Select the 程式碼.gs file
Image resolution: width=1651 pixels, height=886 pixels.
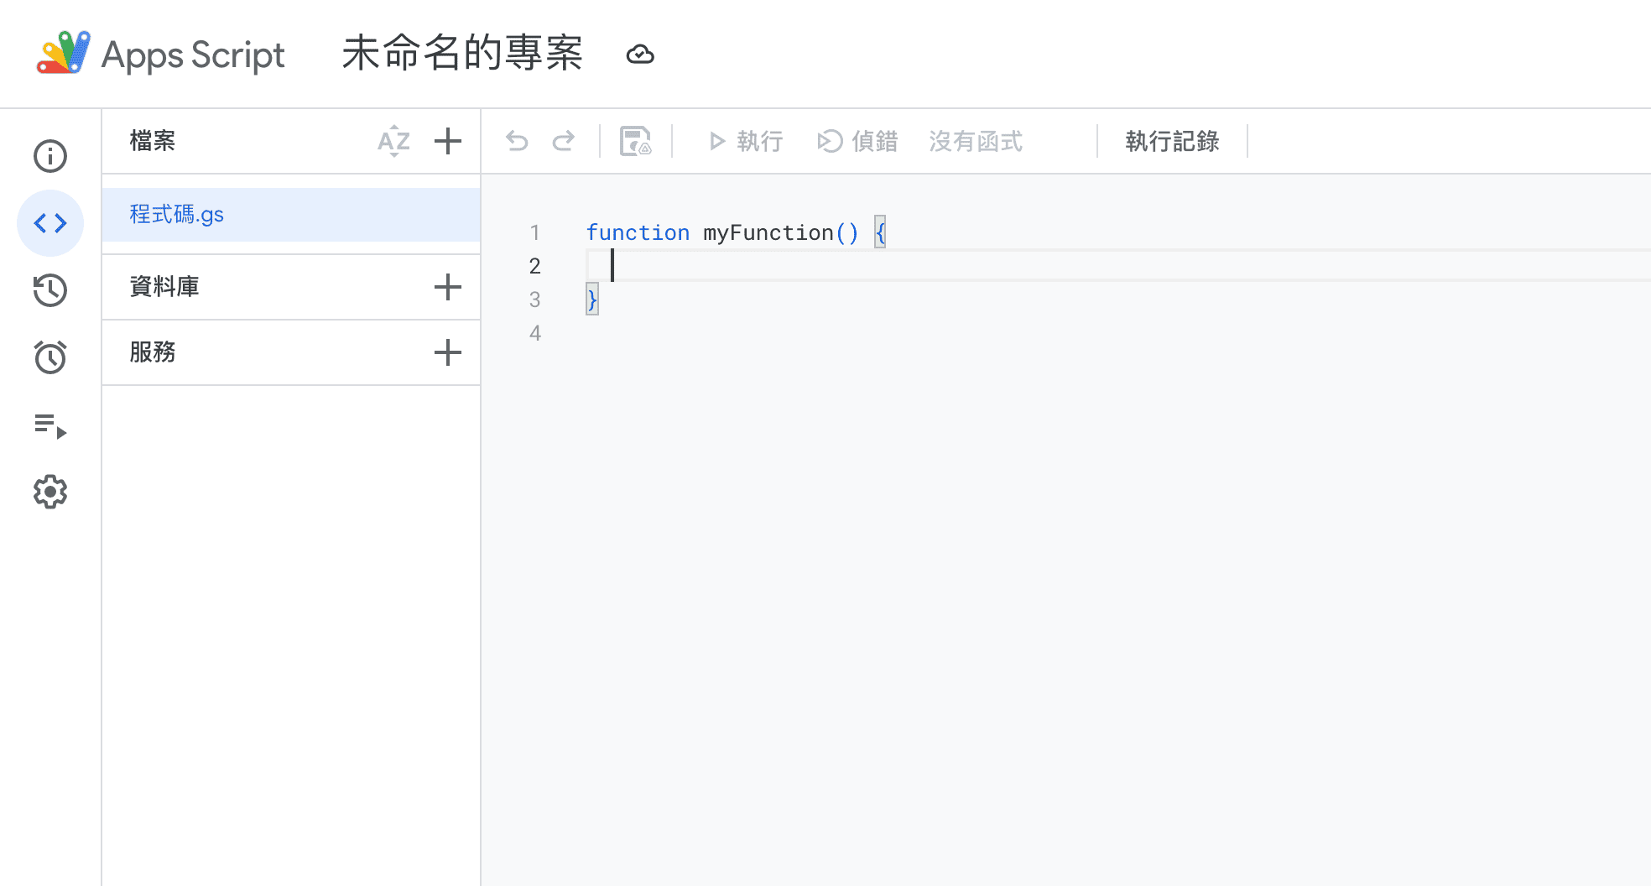(177, 215)
